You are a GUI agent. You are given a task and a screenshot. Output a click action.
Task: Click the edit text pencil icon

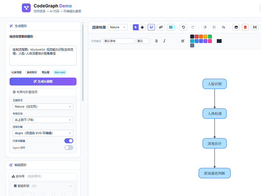point(183,41)
